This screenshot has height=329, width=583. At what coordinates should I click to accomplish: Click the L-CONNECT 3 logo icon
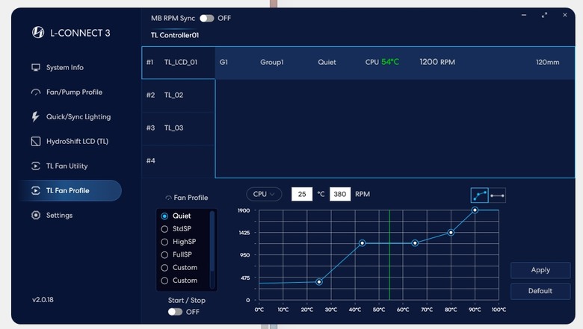click(38, 33)
